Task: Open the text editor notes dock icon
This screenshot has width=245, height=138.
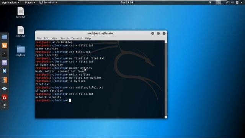Action: coord(4,62)
